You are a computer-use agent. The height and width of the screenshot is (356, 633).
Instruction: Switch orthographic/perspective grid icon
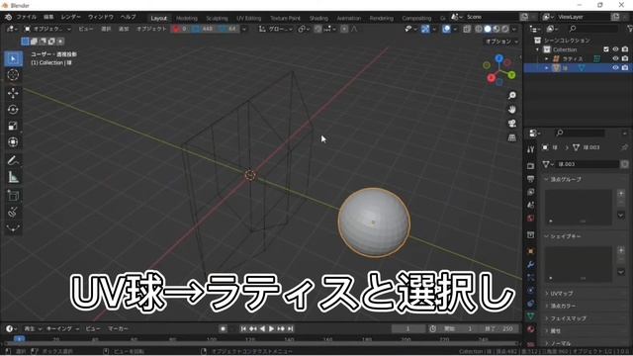tap(512, 137)
